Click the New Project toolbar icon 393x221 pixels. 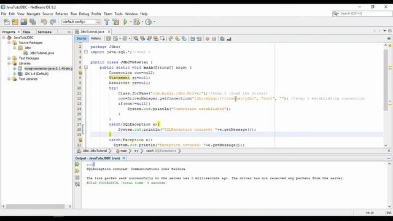(x=15, y=22)
